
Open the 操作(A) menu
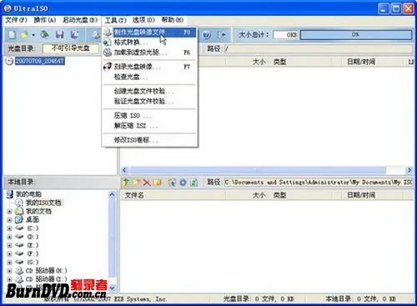(45, 20)
